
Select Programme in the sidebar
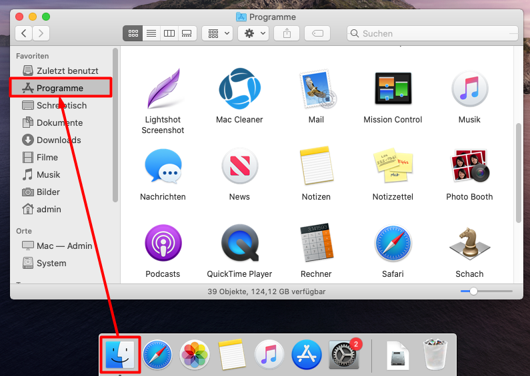61,88
